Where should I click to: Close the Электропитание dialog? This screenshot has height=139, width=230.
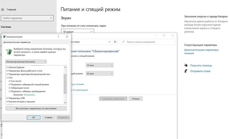click(67, 37)
